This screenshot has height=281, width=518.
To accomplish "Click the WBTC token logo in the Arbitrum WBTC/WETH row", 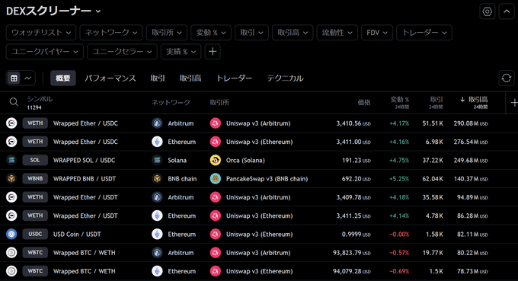I will (11, 253).
